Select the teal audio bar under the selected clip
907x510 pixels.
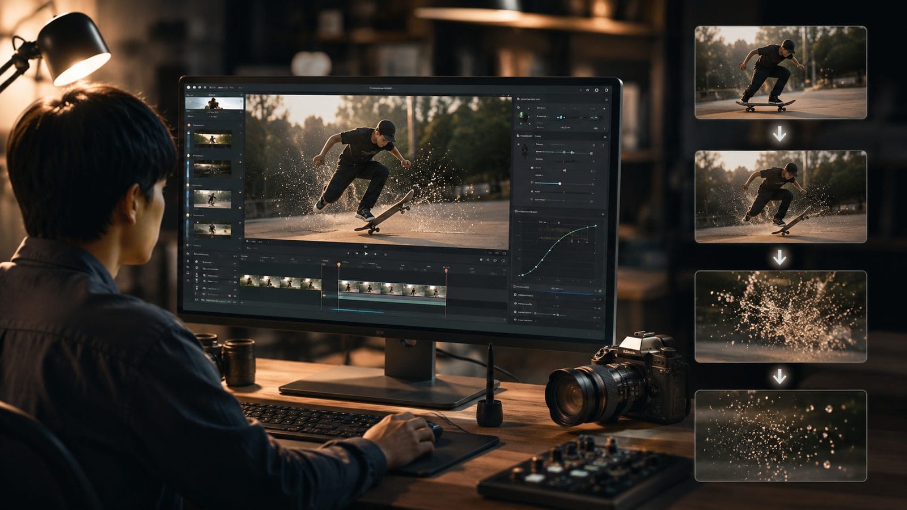pyautogui.click(x=392, y=302)
